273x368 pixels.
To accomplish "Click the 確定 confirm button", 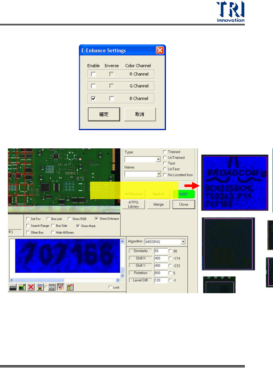I will pyautogui.click(x=104, y=114).
